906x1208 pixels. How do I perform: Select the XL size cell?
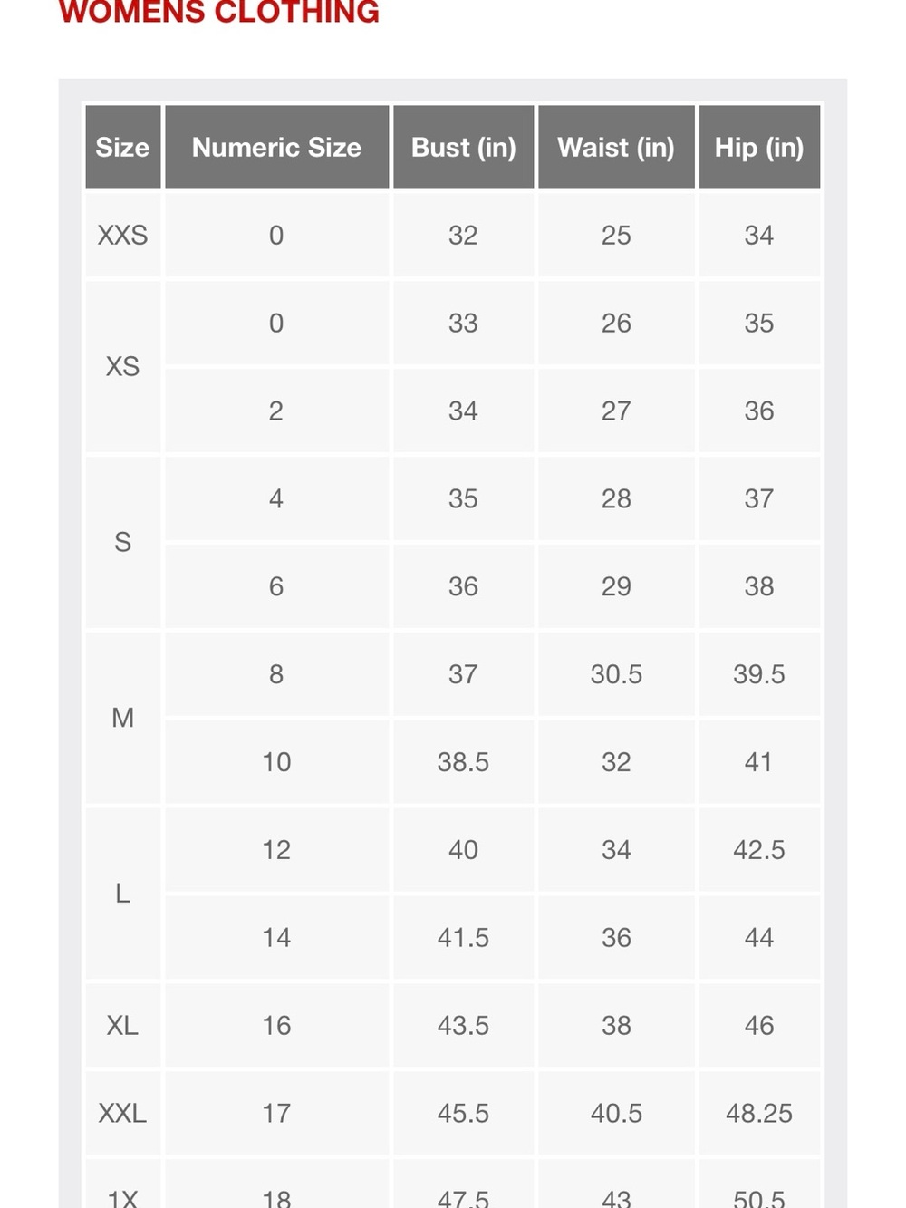click(x=123, y=1025)
